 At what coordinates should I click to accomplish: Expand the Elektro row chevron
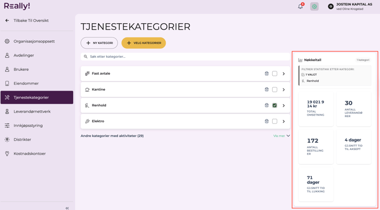[x=284, y=121]
